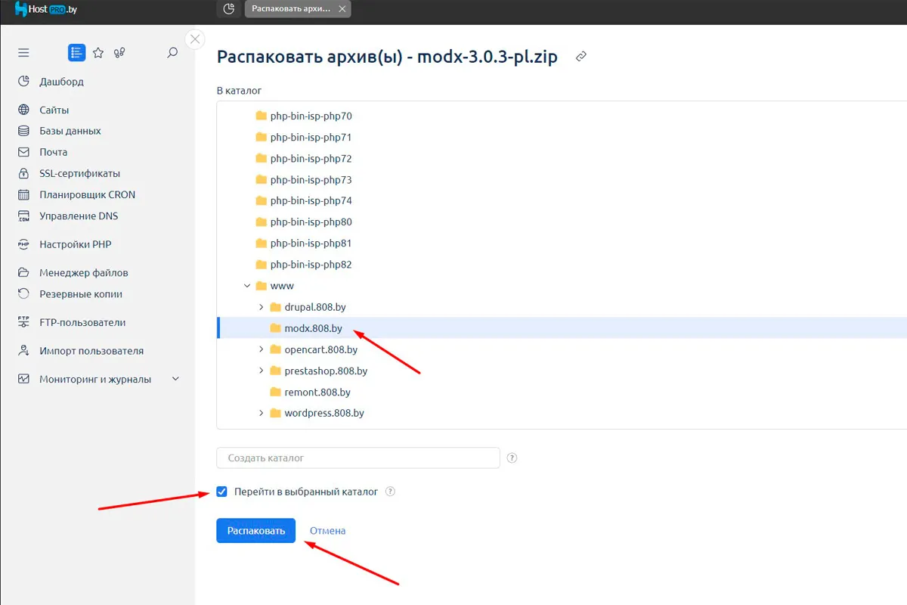The width and height of the screenshot is (907, 605).
Task: Close the Распаковать архи... tab
Action: click(x=342, y=9)
